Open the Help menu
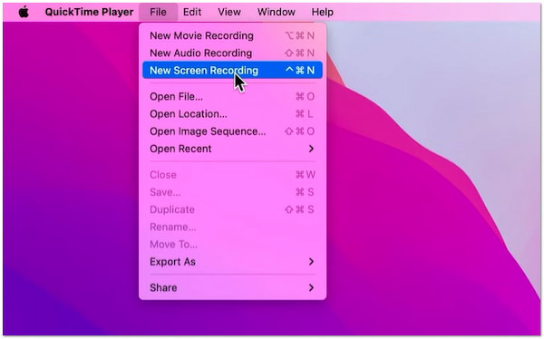The image size is (544, 339). (322, 12)
